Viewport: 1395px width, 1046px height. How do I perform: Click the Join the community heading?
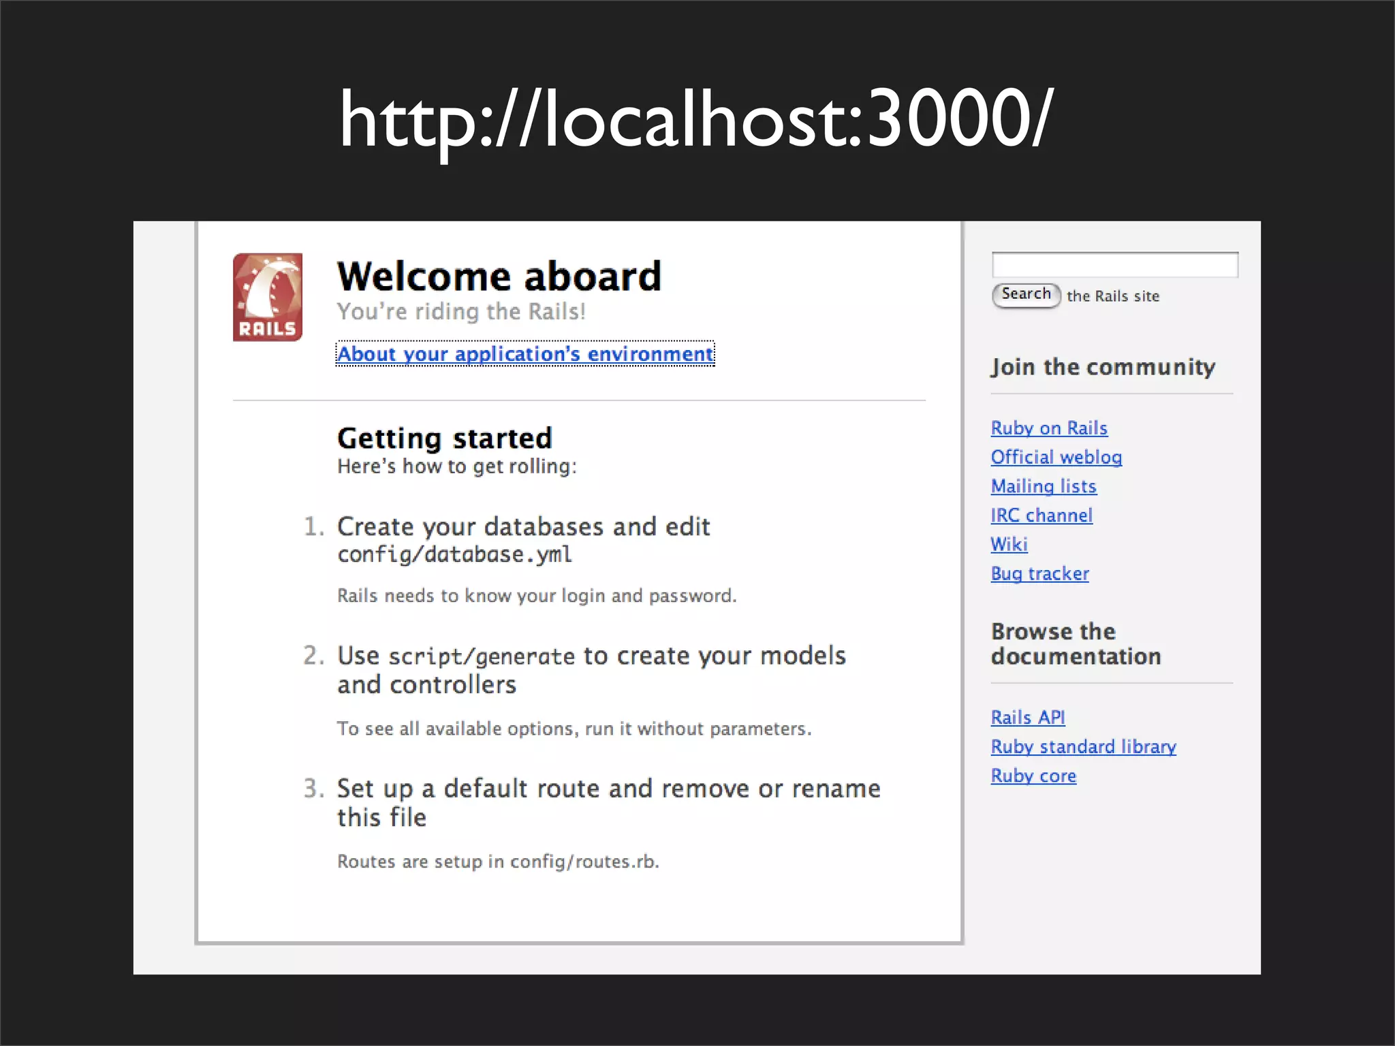tap(1103, 367)
